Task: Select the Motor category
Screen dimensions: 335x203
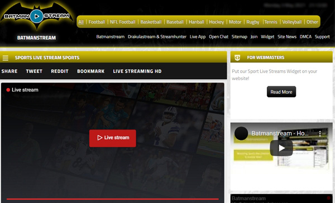Action: pos(235,22)
